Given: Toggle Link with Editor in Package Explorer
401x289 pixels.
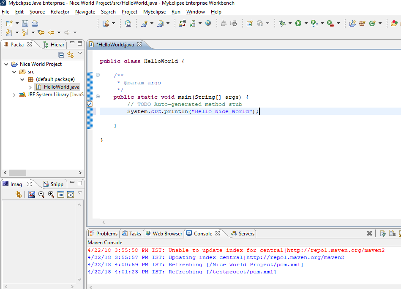Looking at the screenshot, I should click(71, 55).
